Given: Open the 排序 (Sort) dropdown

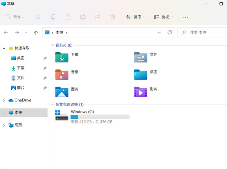Looking at the screenshot, I should [x=136, y=17].
